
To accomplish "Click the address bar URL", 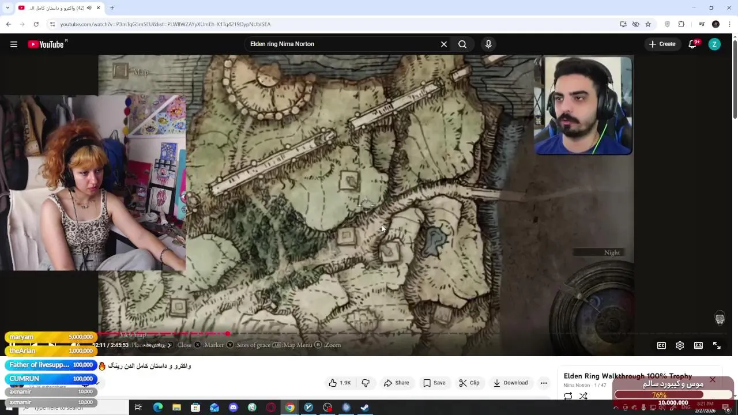I will pos(165,24).
